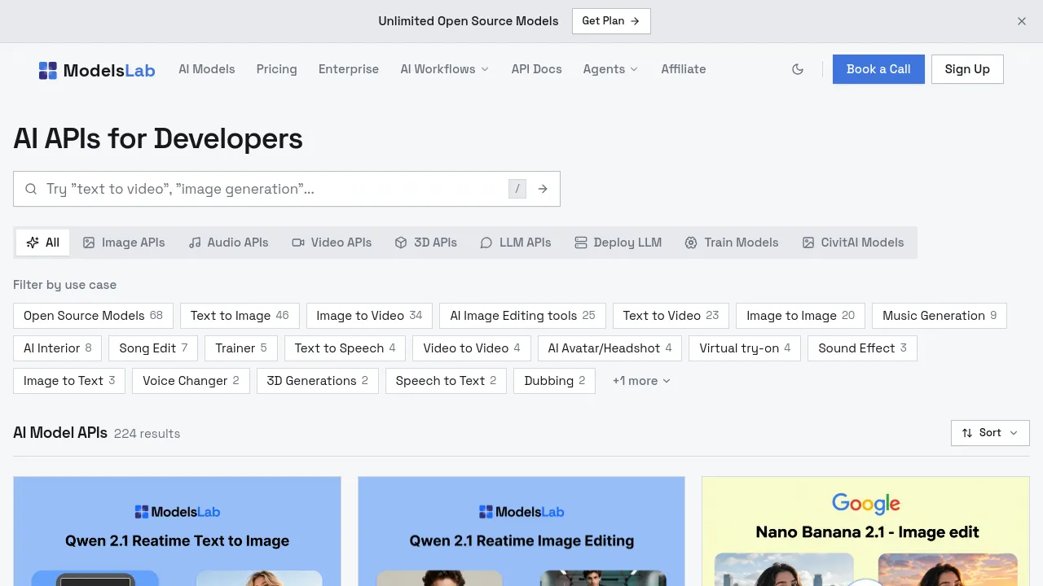The height and width of the screenshot is (586, 1043).
Task: Expand the +1 more filters
Action: 641,381
